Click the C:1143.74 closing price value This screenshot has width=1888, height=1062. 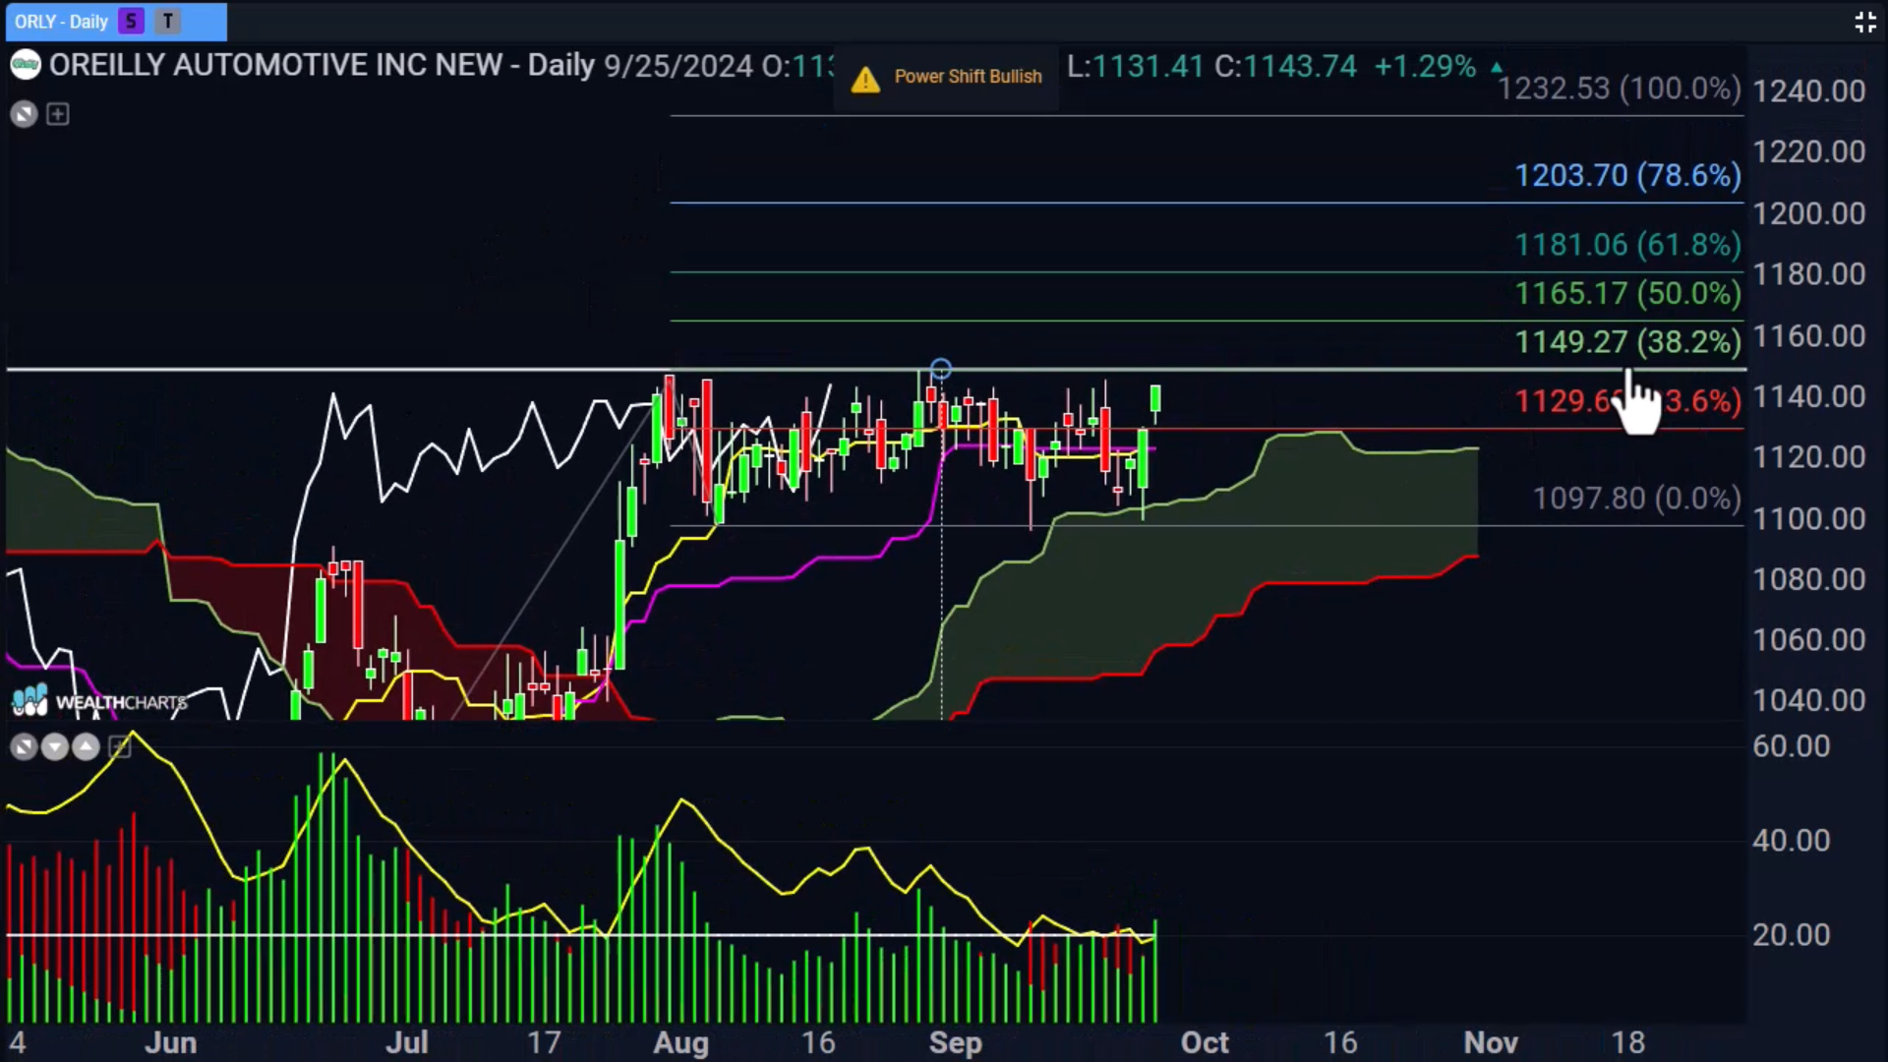[1285, 67]
